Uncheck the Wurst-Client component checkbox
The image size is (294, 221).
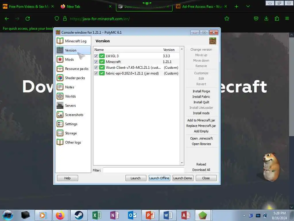pos(96,67)
